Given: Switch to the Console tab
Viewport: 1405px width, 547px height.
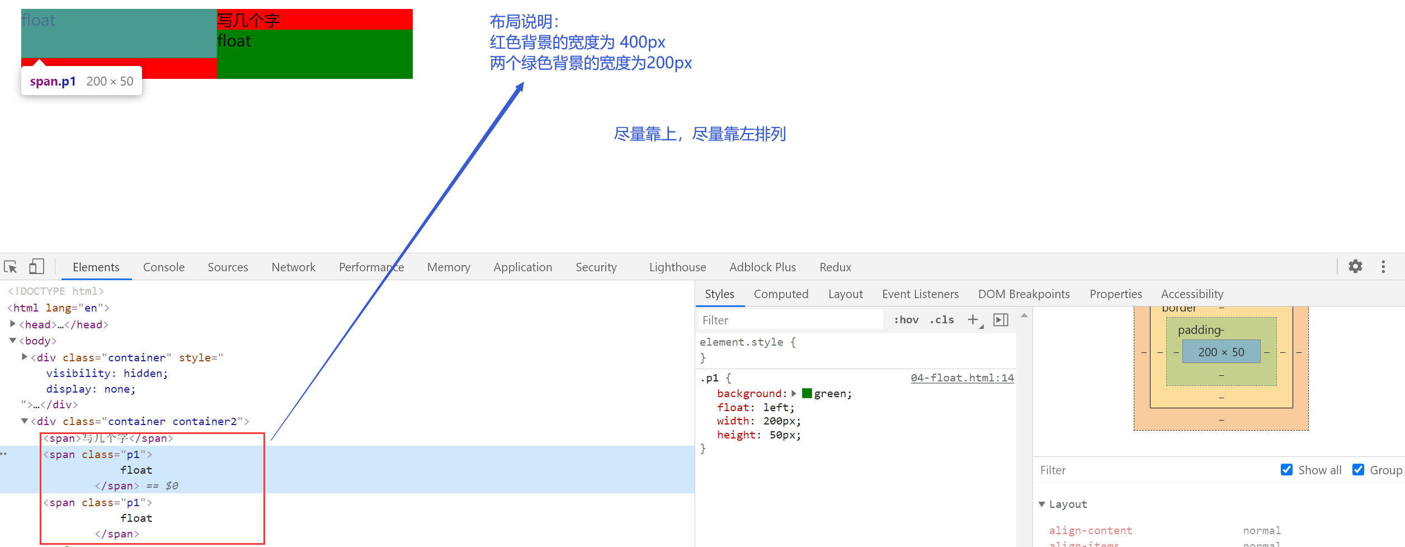Looking at the screenshot, I should click(x=163, y=267).
